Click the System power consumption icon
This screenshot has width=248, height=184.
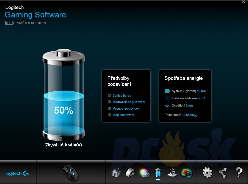(167, 91)
